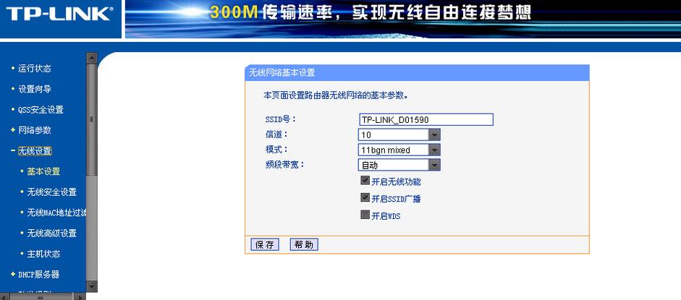This screenshot has height=300, width=681.
Task: Click sidebar horizontal scrollbar right arrow
Action: tap(80, 297)
